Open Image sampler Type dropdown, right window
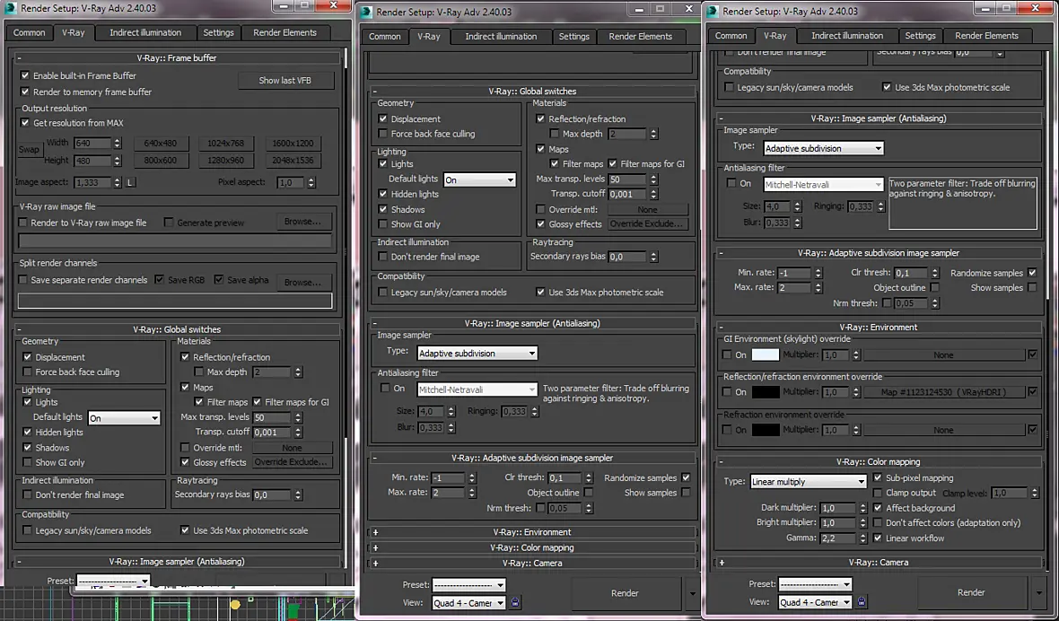 [x=823, y=148]
